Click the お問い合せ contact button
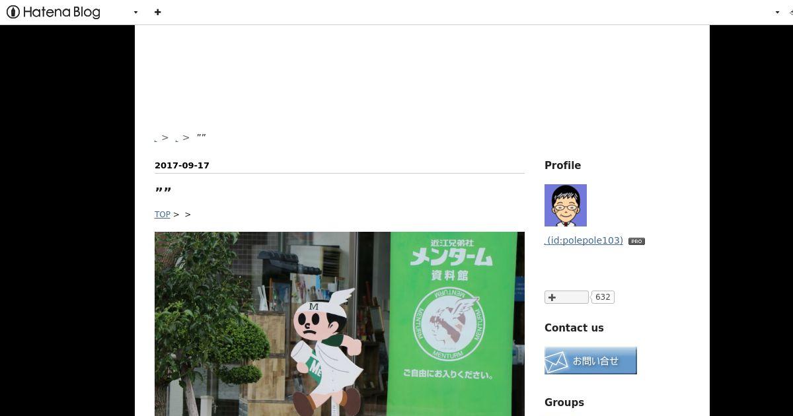The image size is (793, 416). tap(591, 361)
